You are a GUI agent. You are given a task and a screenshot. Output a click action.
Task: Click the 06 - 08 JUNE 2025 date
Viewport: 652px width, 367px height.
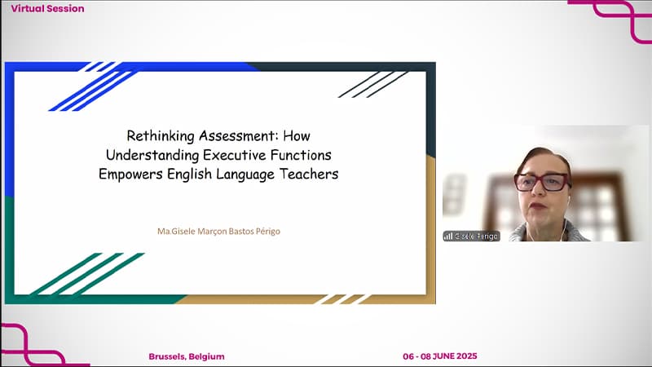439,356
